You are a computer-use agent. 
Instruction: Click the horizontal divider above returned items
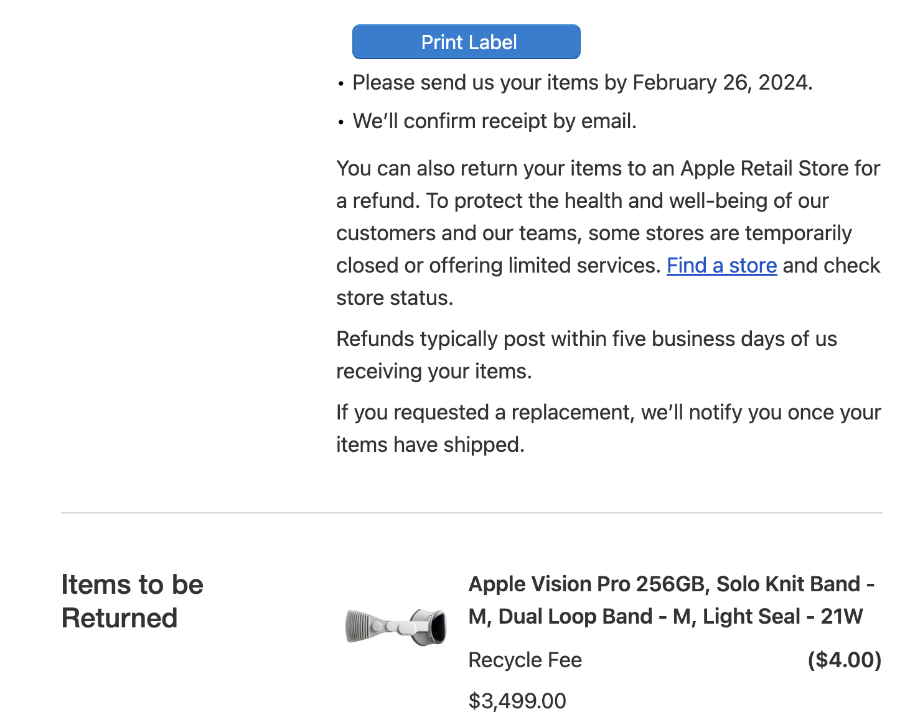point(471,513)
